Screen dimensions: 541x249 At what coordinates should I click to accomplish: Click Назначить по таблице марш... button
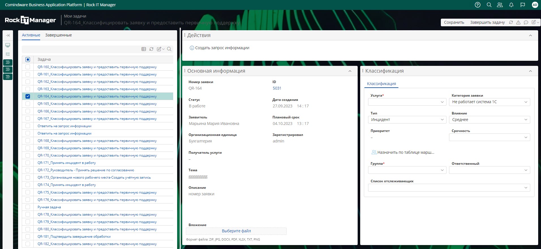point(403,152)
